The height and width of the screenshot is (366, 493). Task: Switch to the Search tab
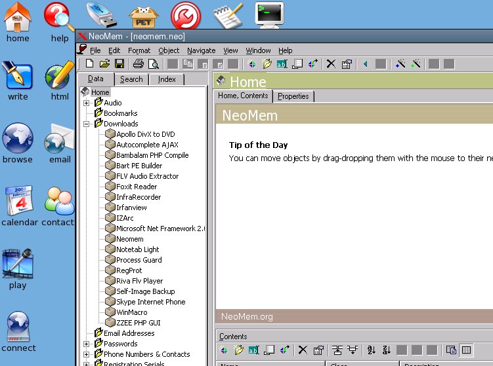coord(131,79)
